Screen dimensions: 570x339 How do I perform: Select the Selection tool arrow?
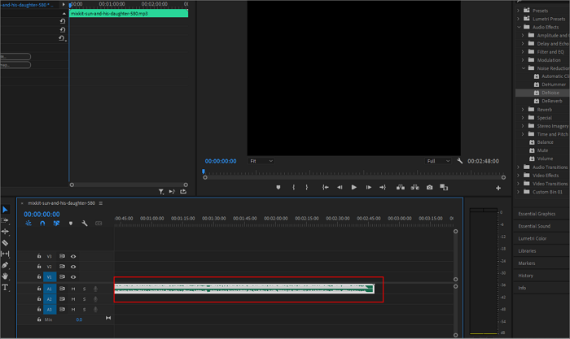click(5, 210)
